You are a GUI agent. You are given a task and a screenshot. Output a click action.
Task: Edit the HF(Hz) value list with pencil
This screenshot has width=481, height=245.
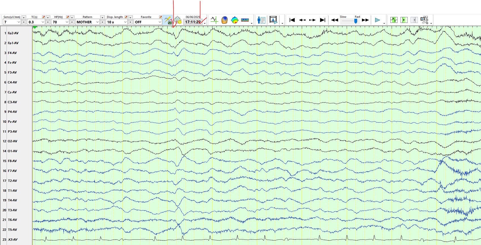coord(68,17)
